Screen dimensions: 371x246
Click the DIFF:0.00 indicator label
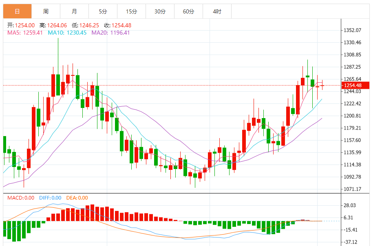(50, 198)
